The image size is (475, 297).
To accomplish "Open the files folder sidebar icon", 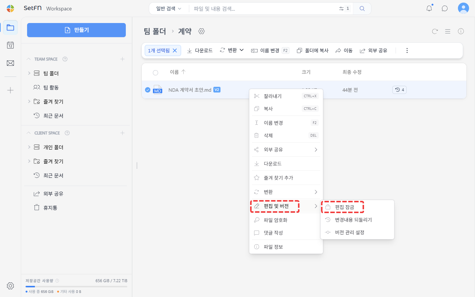I will (10, 27).
